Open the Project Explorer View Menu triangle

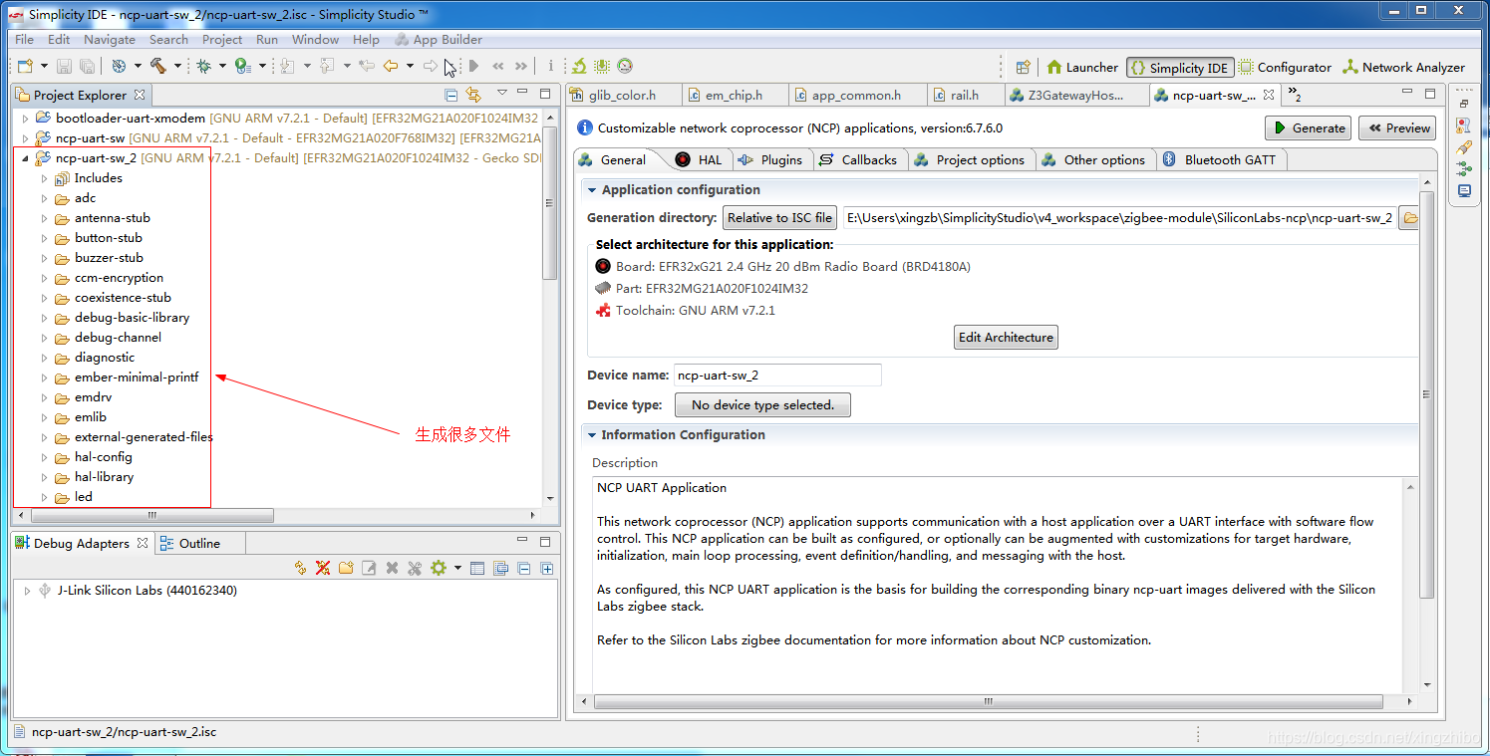(x=501, y=94)
